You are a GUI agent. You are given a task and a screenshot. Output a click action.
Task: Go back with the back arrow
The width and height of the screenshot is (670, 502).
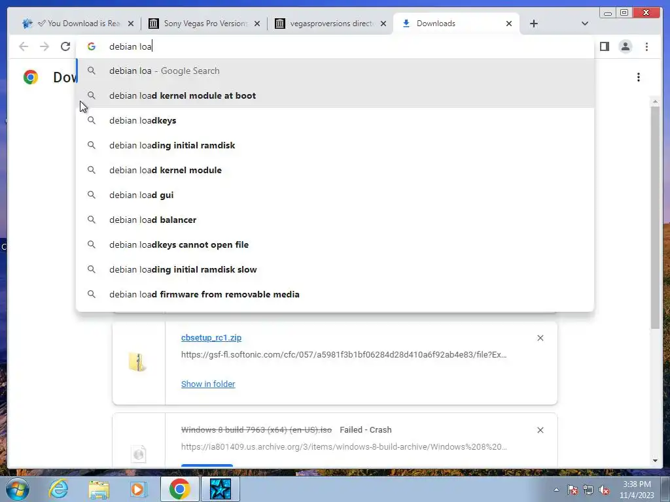[x=24, y=46]
